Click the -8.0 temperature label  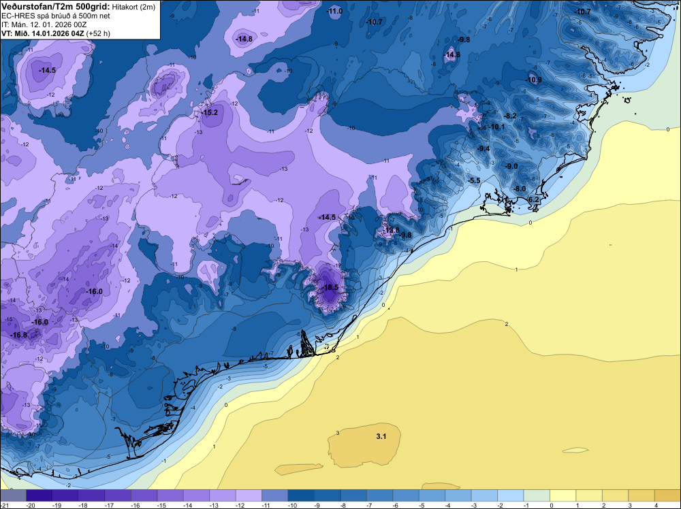520,188
